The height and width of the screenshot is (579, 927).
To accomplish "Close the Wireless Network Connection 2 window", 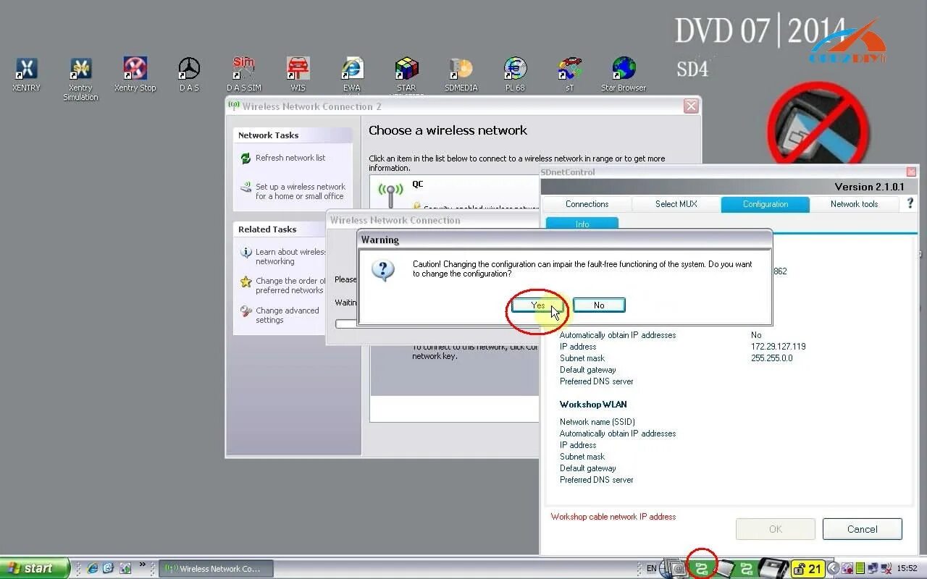I will tap(691, 106).
